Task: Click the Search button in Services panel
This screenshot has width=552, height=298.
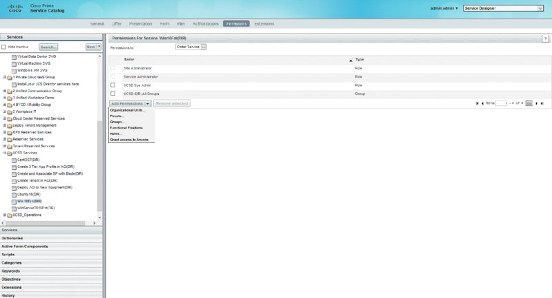Action: [x=48, y=47]
